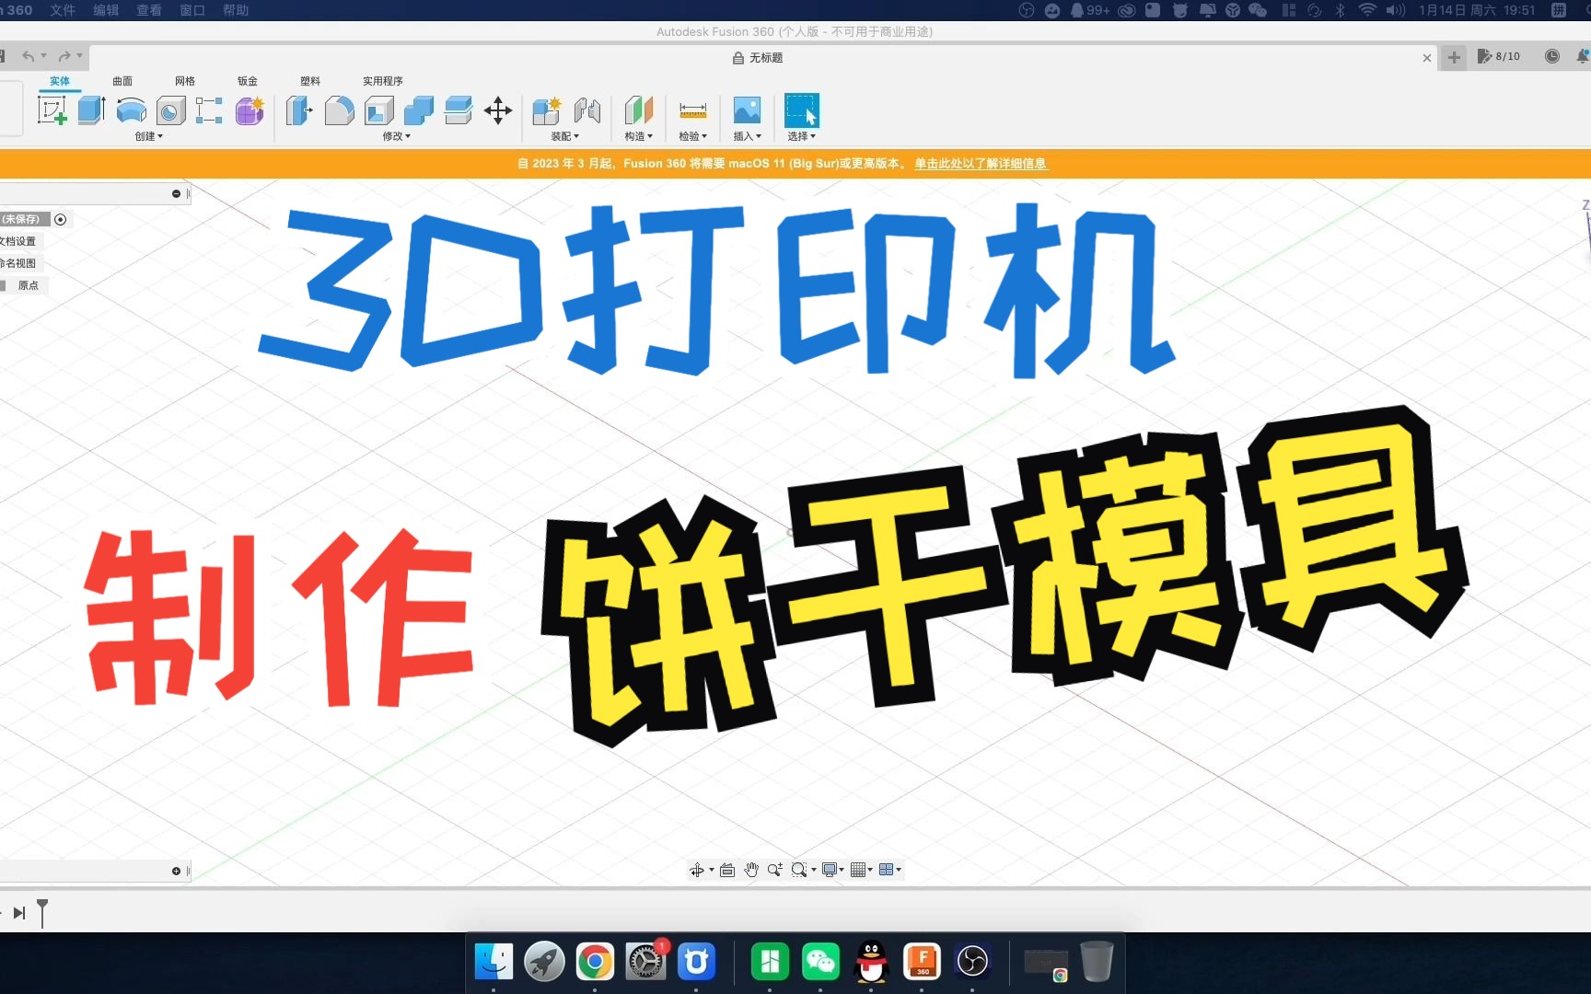Select the Measure tool
Screen dimensions: 1591x994
click(x=692, y=111)
